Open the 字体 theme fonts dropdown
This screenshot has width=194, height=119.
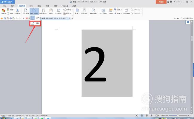tap(11, 13)
